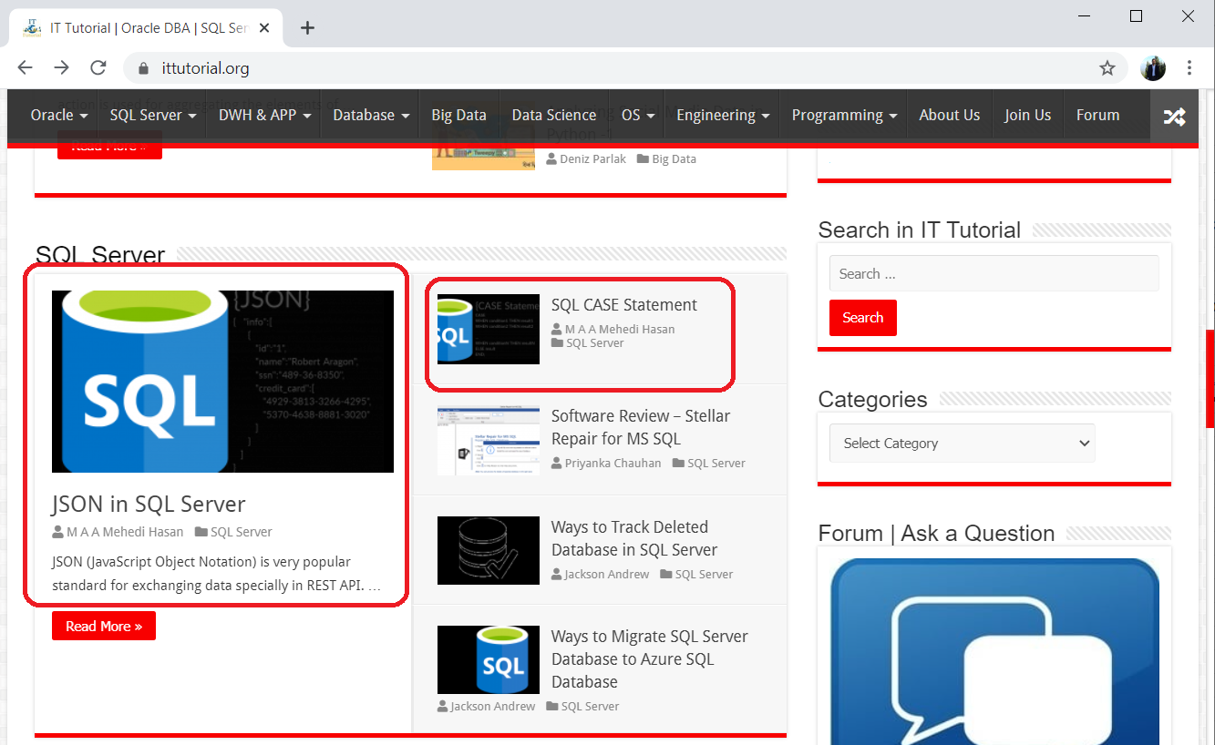Open the Join Us page
The image size is (1215, 745).
[x=1028, y=115]
